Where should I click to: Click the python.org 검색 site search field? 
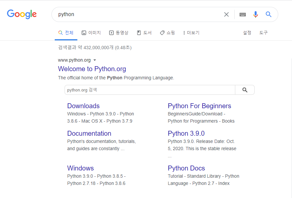tap(150, 90)
